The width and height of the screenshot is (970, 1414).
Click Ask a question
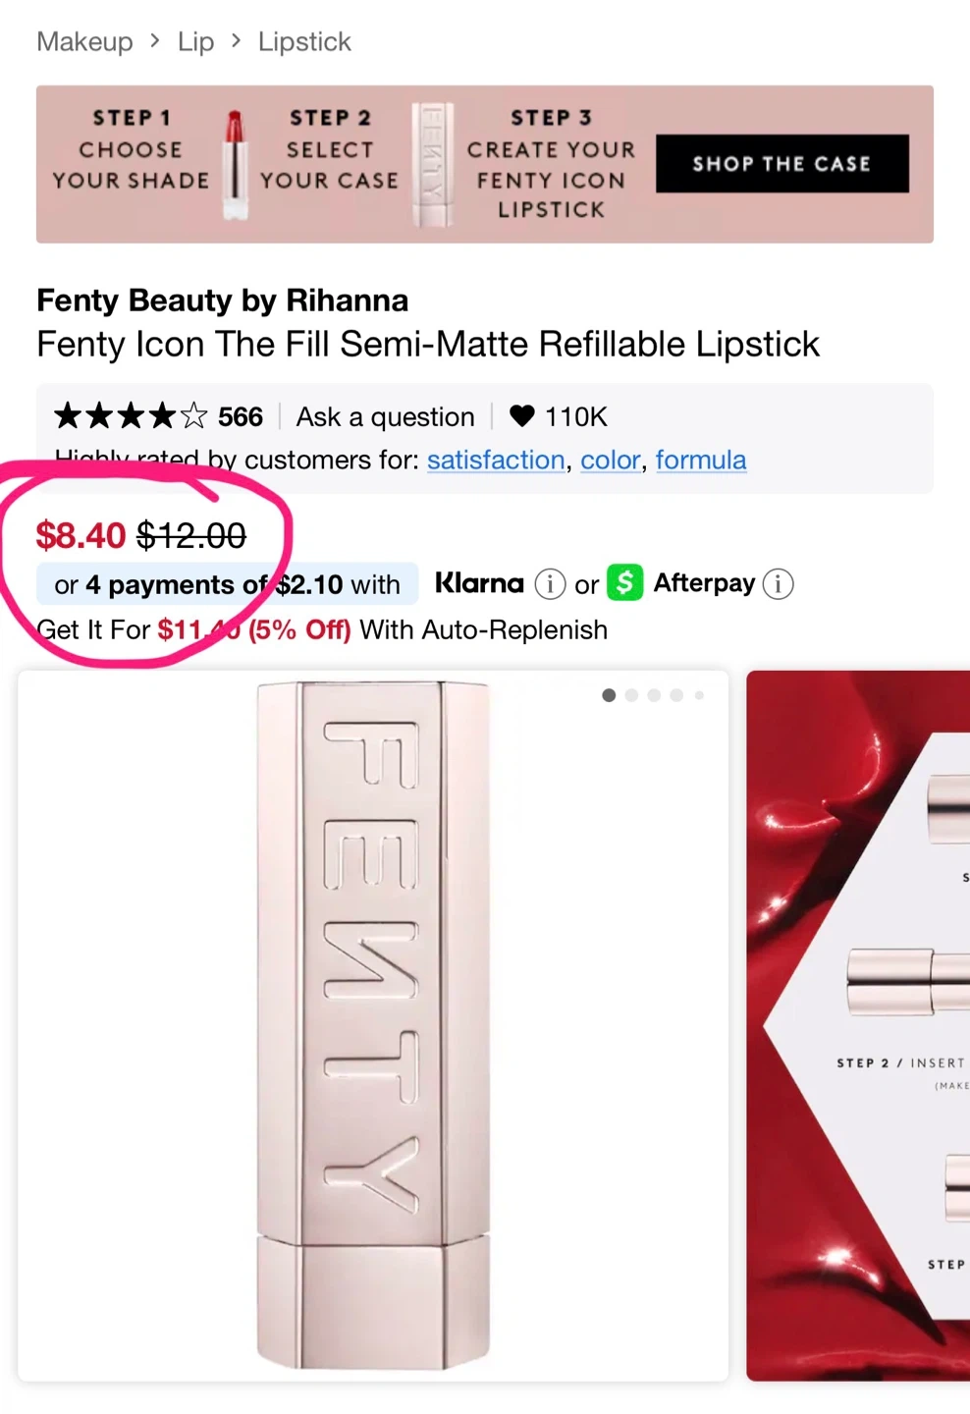coord(385,416)
